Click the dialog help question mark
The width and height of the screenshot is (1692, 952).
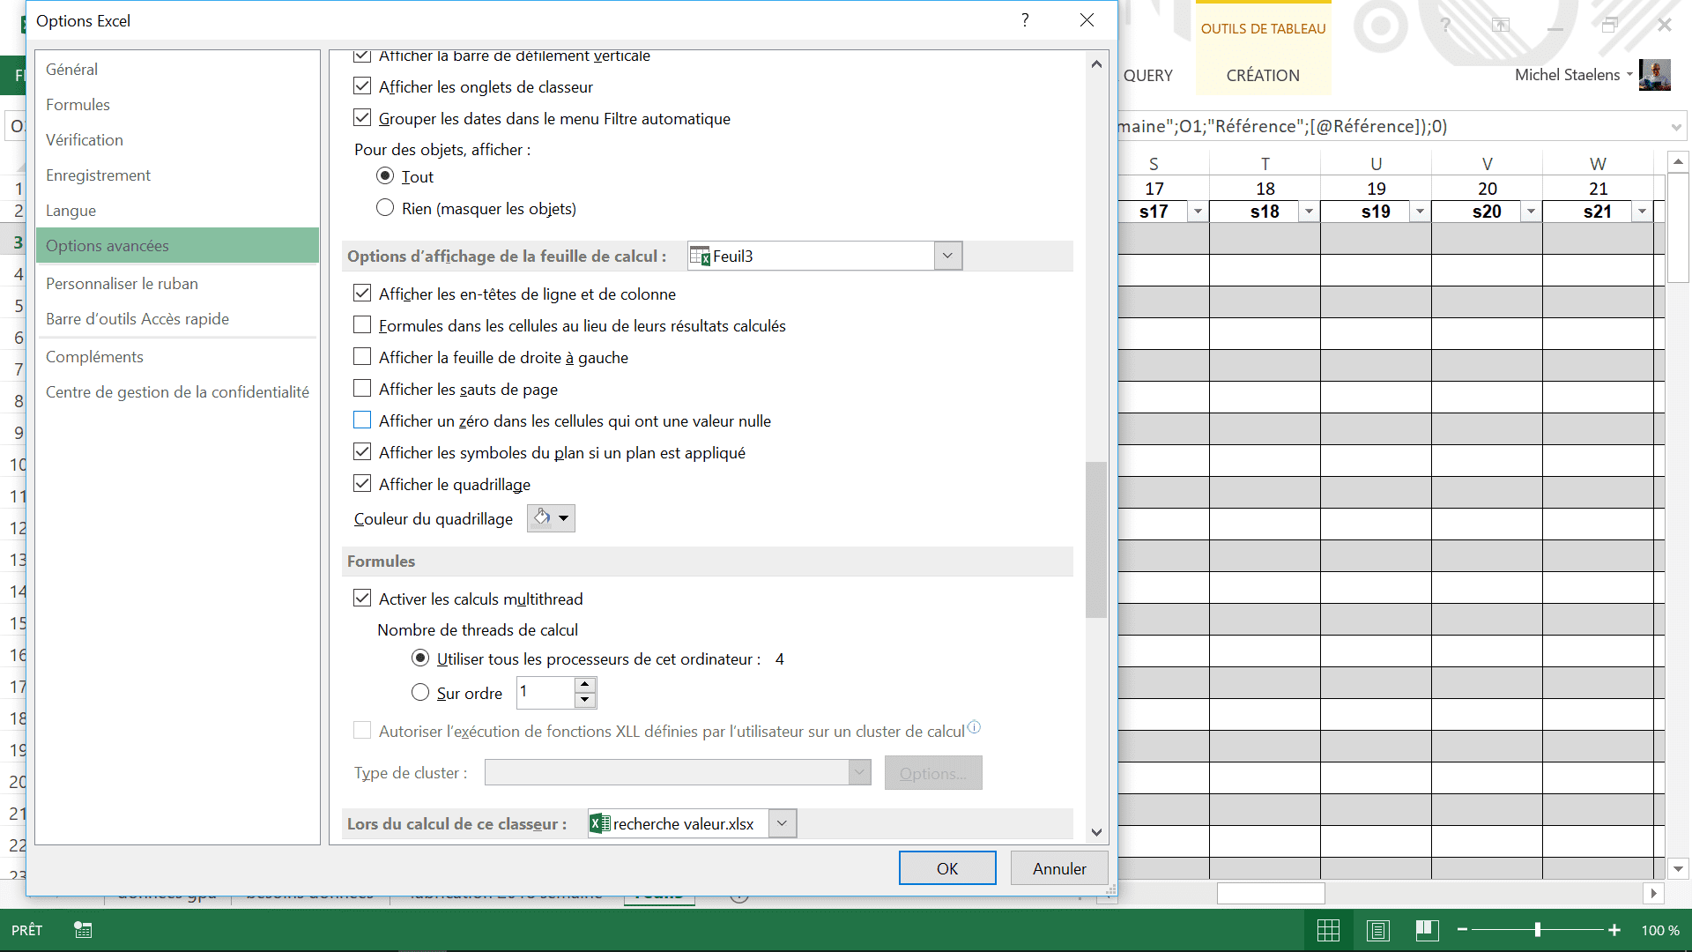[1025, 20]
